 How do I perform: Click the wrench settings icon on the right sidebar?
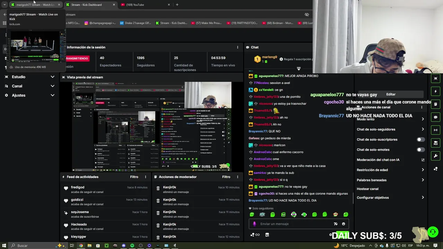[x=435, y=156]
